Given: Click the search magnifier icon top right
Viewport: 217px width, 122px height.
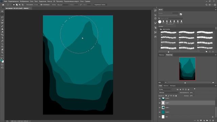Looking at the screenshot, I should click(x=206, y=5).
